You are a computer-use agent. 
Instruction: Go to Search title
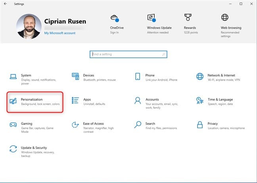pyautogui.click(x=150, y=124)
